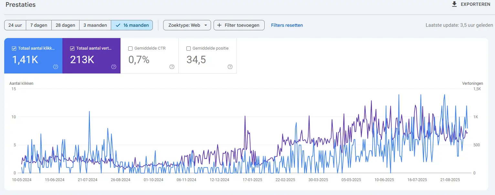Click the Filter toevoegen button
This screenshot has height=195, width=495.
coord(239,25)
